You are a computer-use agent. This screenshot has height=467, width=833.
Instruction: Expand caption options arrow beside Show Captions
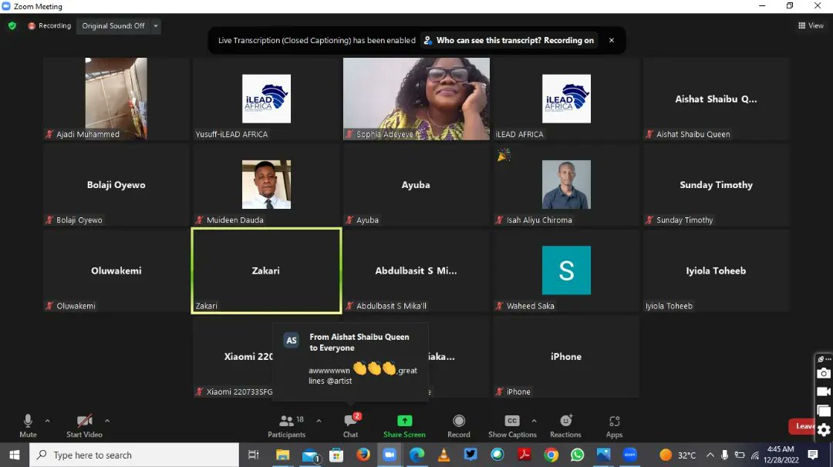click(534, 421)
